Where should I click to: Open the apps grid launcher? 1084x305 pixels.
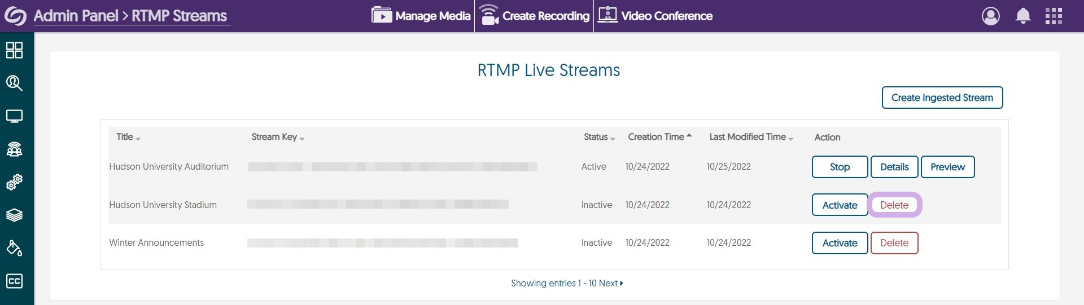pyautogui.click(x=1054, y=16)
